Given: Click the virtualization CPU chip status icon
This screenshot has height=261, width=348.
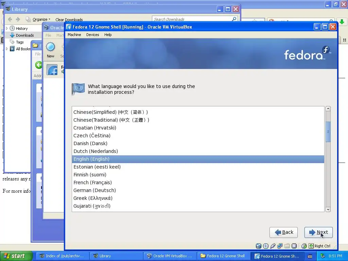Looking at the screenshot, I should pyautogui.click(x=294, y=246).
